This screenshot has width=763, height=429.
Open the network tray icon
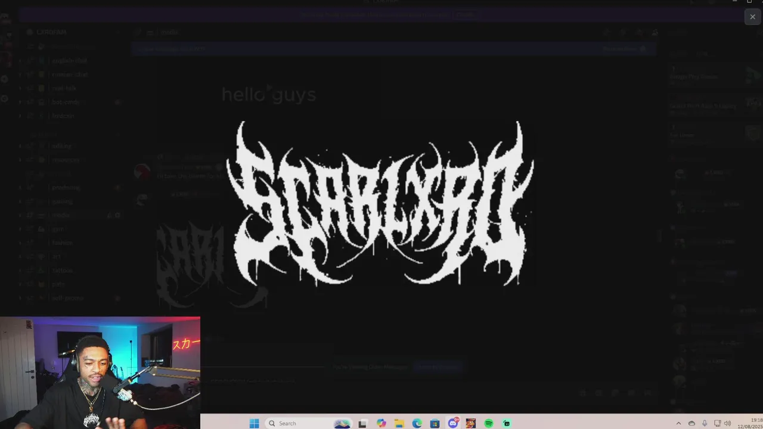point(718,423)
